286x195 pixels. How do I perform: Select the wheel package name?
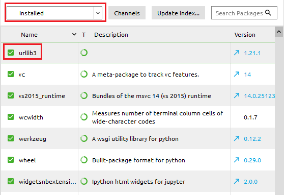point(27,160)
